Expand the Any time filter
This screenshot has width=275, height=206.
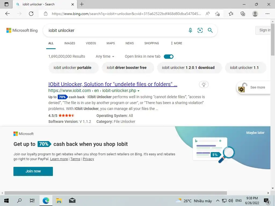pyautogui.click(x=105, y=56)
